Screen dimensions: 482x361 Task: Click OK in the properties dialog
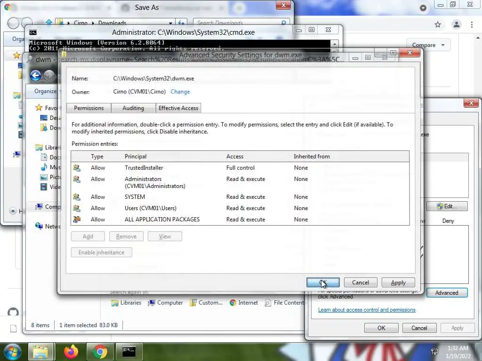381,328
